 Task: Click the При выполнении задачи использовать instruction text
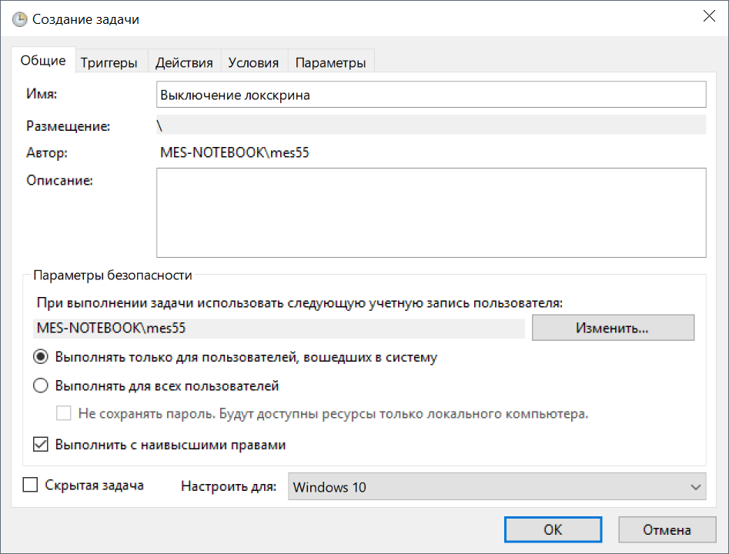click(299, 303)
